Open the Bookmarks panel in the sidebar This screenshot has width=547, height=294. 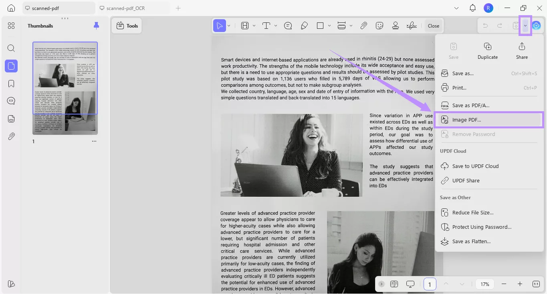[x=11, y=83]
